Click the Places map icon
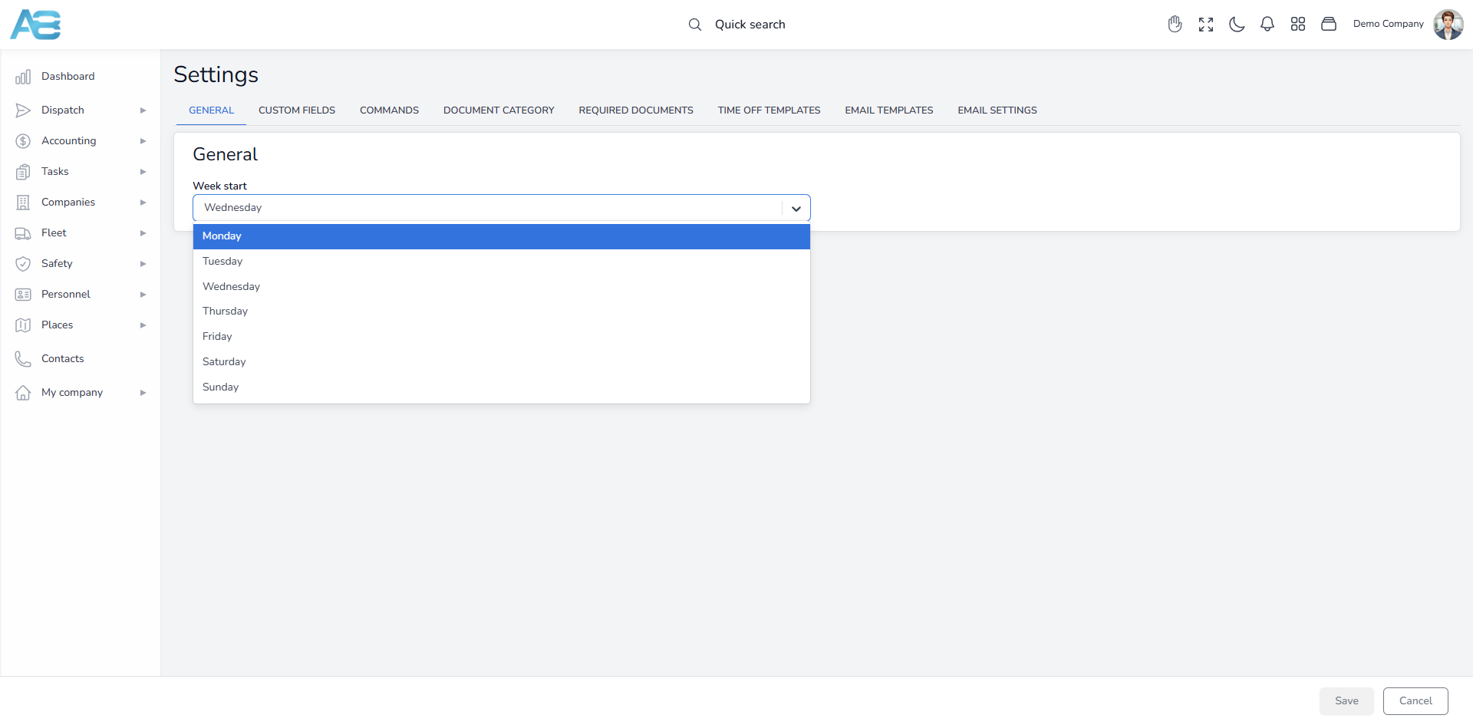Image resolution: width=1473 pixels, height=725 pixels. click(x=23, y=325)
